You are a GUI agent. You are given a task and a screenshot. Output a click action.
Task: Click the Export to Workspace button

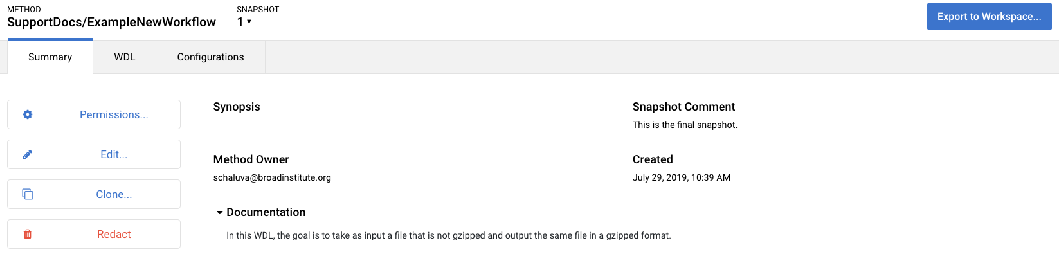coord(989,17)
